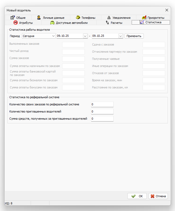
Task: Click the Общие tab icon
Action: click(12, 18)
